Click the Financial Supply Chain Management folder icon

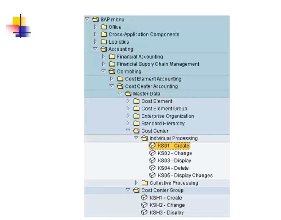click(112, 64)
